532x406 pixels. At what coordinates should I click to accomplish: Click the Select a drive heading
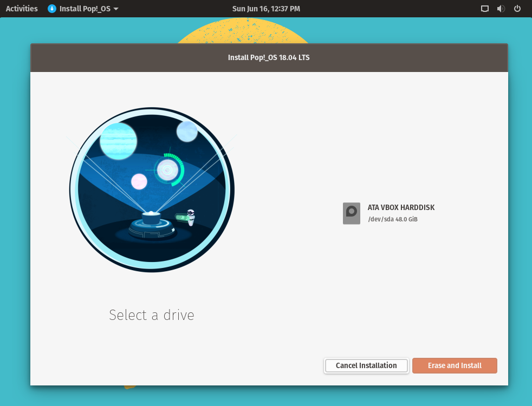click(x=152, y=315)
